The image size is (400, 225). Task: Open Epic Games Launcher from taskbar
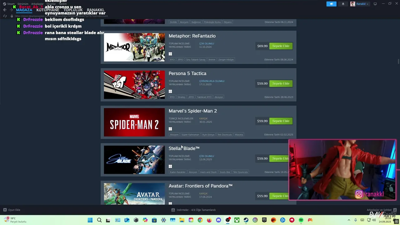click(264, 220)
